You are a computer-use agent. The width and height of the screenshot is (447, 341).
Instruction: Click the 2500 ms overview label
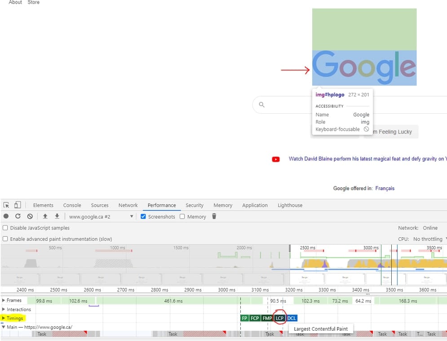pos(308,248)
